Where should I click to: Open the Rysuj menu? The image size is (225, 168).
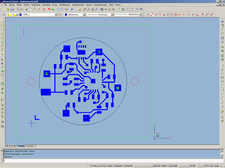point(55,5)
